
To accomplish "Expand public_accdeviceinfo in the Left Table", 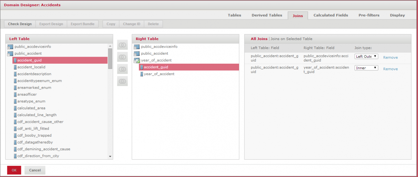I will coord(10,47).
